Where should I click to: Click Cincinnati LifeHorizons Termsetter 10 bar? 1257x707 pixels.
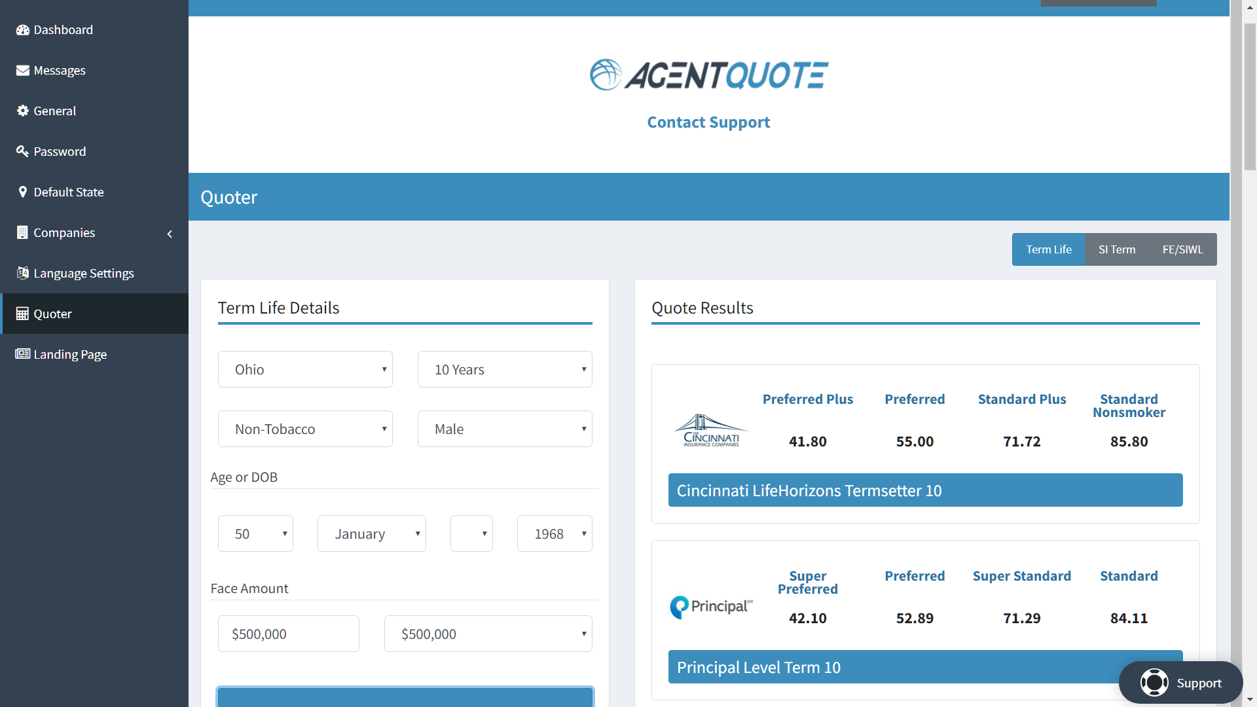click(x=925, y=490)
